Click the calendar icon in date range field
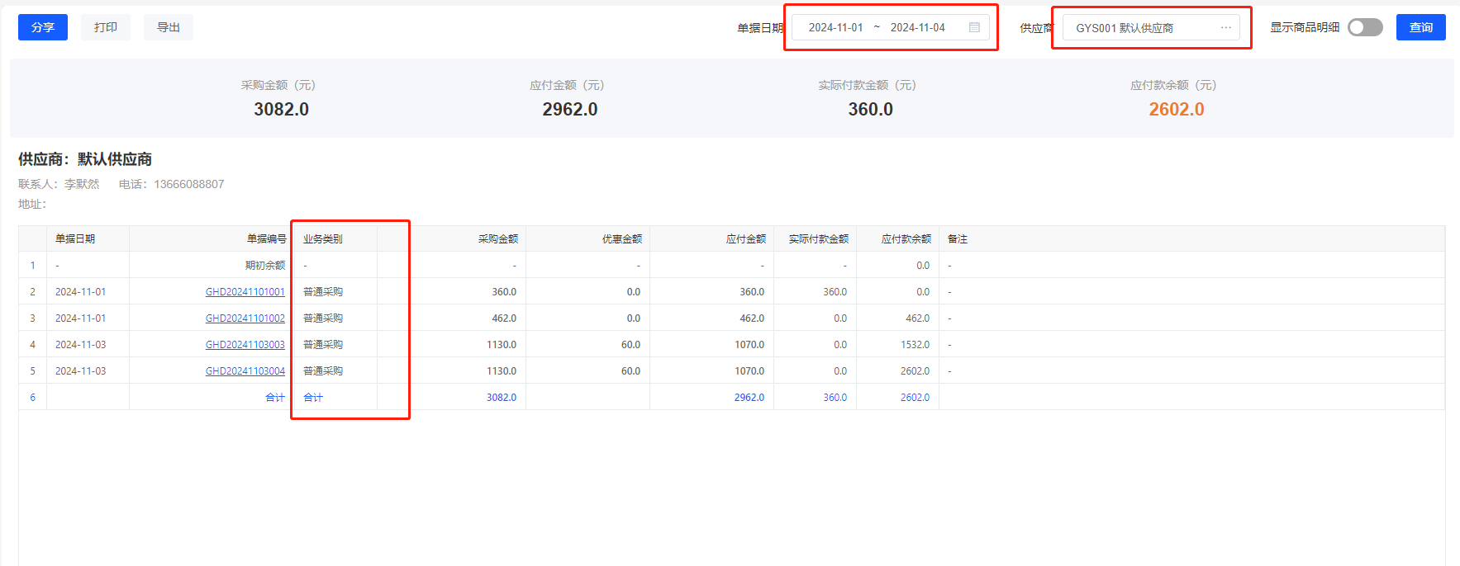This screenshot has width=1460, height=566. click(x=974, y=27)
